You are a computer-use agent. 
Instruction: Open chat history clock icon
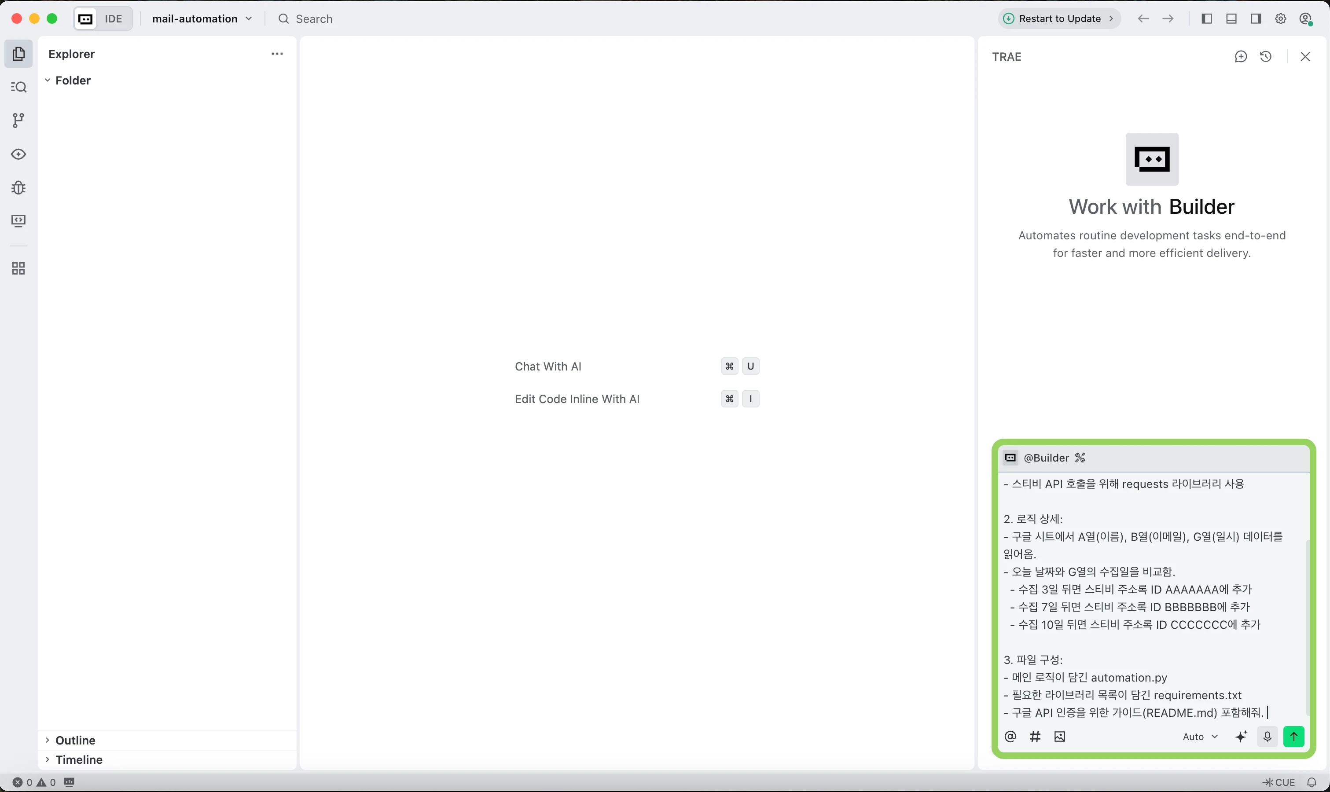(x=1265, y=57)
